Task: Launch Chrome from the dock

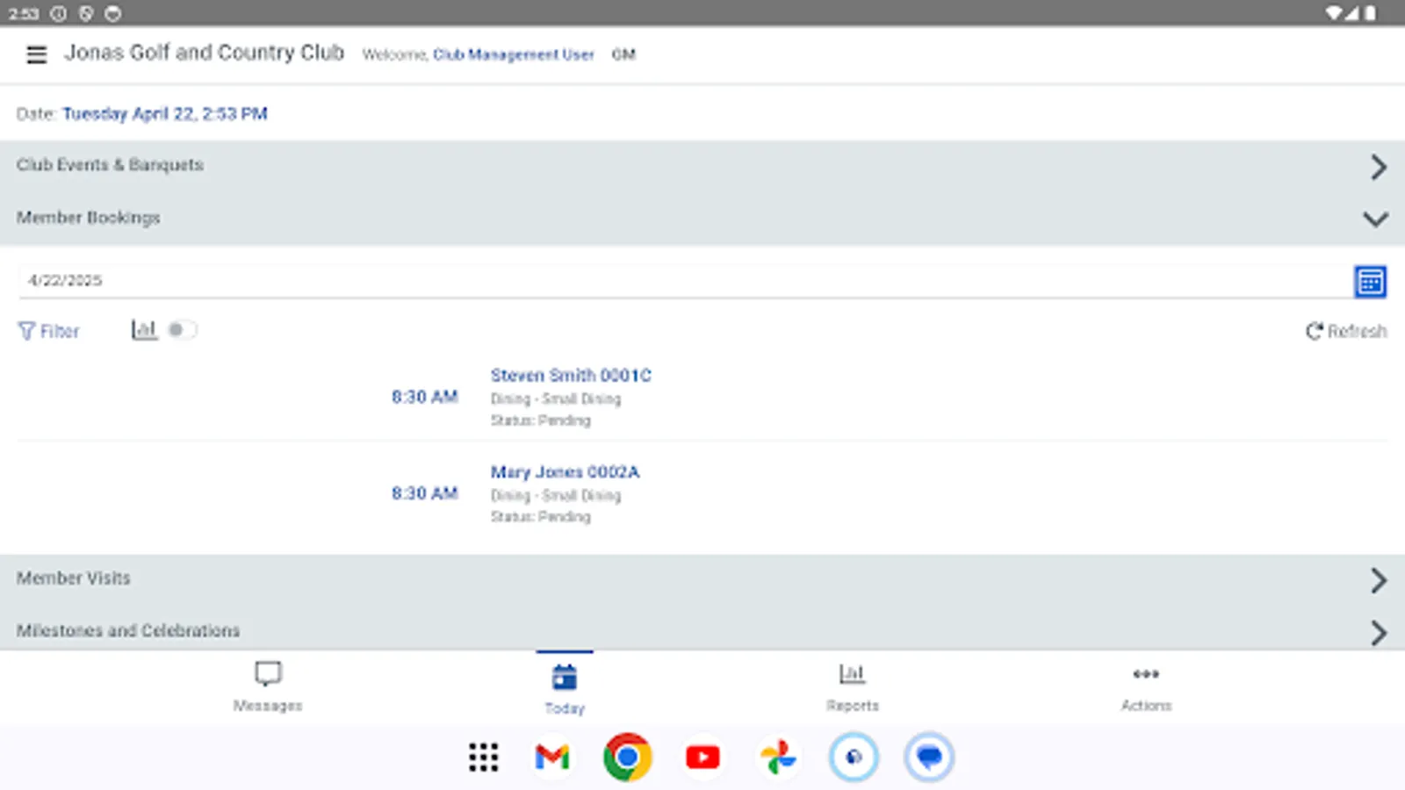Action: click(x=627, y=757)
